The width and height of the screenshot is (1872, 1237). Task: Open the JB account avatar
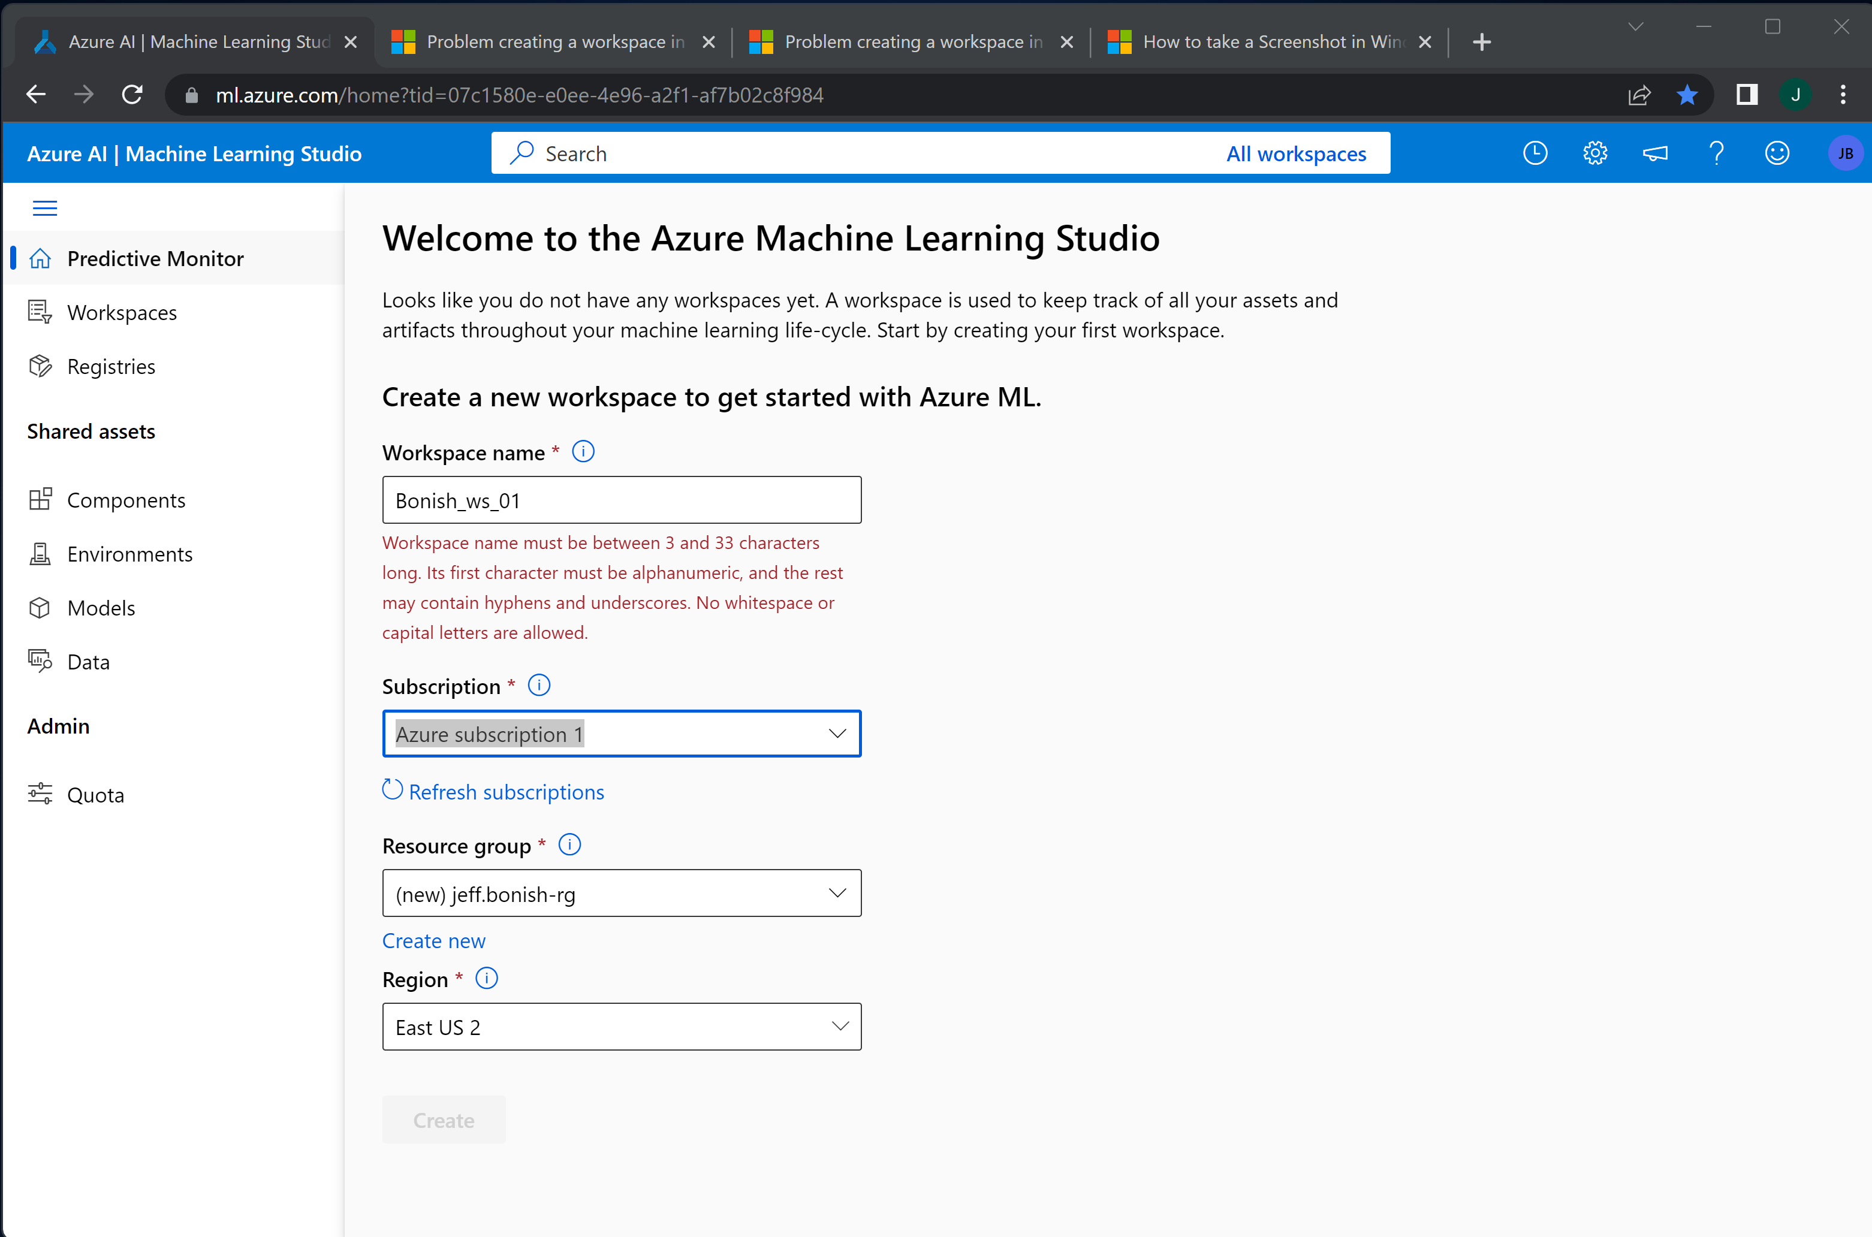pyautogui.click(x=1845, y=153)
